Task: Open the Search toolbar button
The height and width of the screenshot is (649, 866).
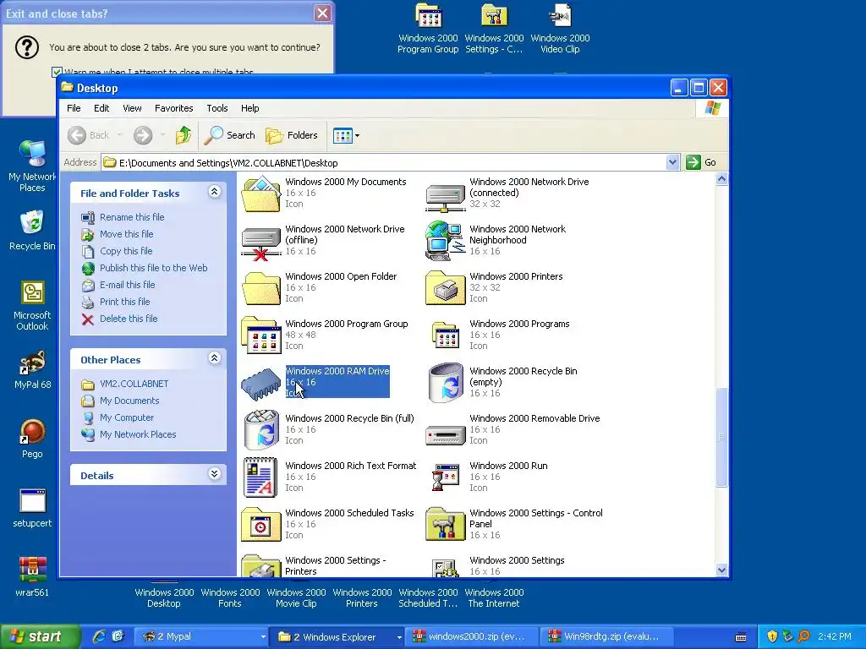Action: click(230, 135)
